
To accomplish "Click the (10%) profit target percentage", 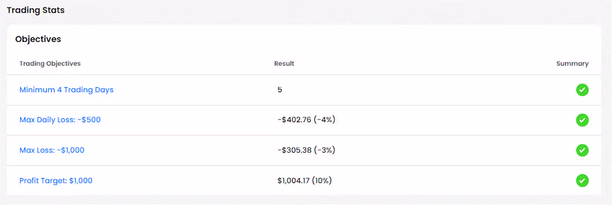I will point(322,181).
